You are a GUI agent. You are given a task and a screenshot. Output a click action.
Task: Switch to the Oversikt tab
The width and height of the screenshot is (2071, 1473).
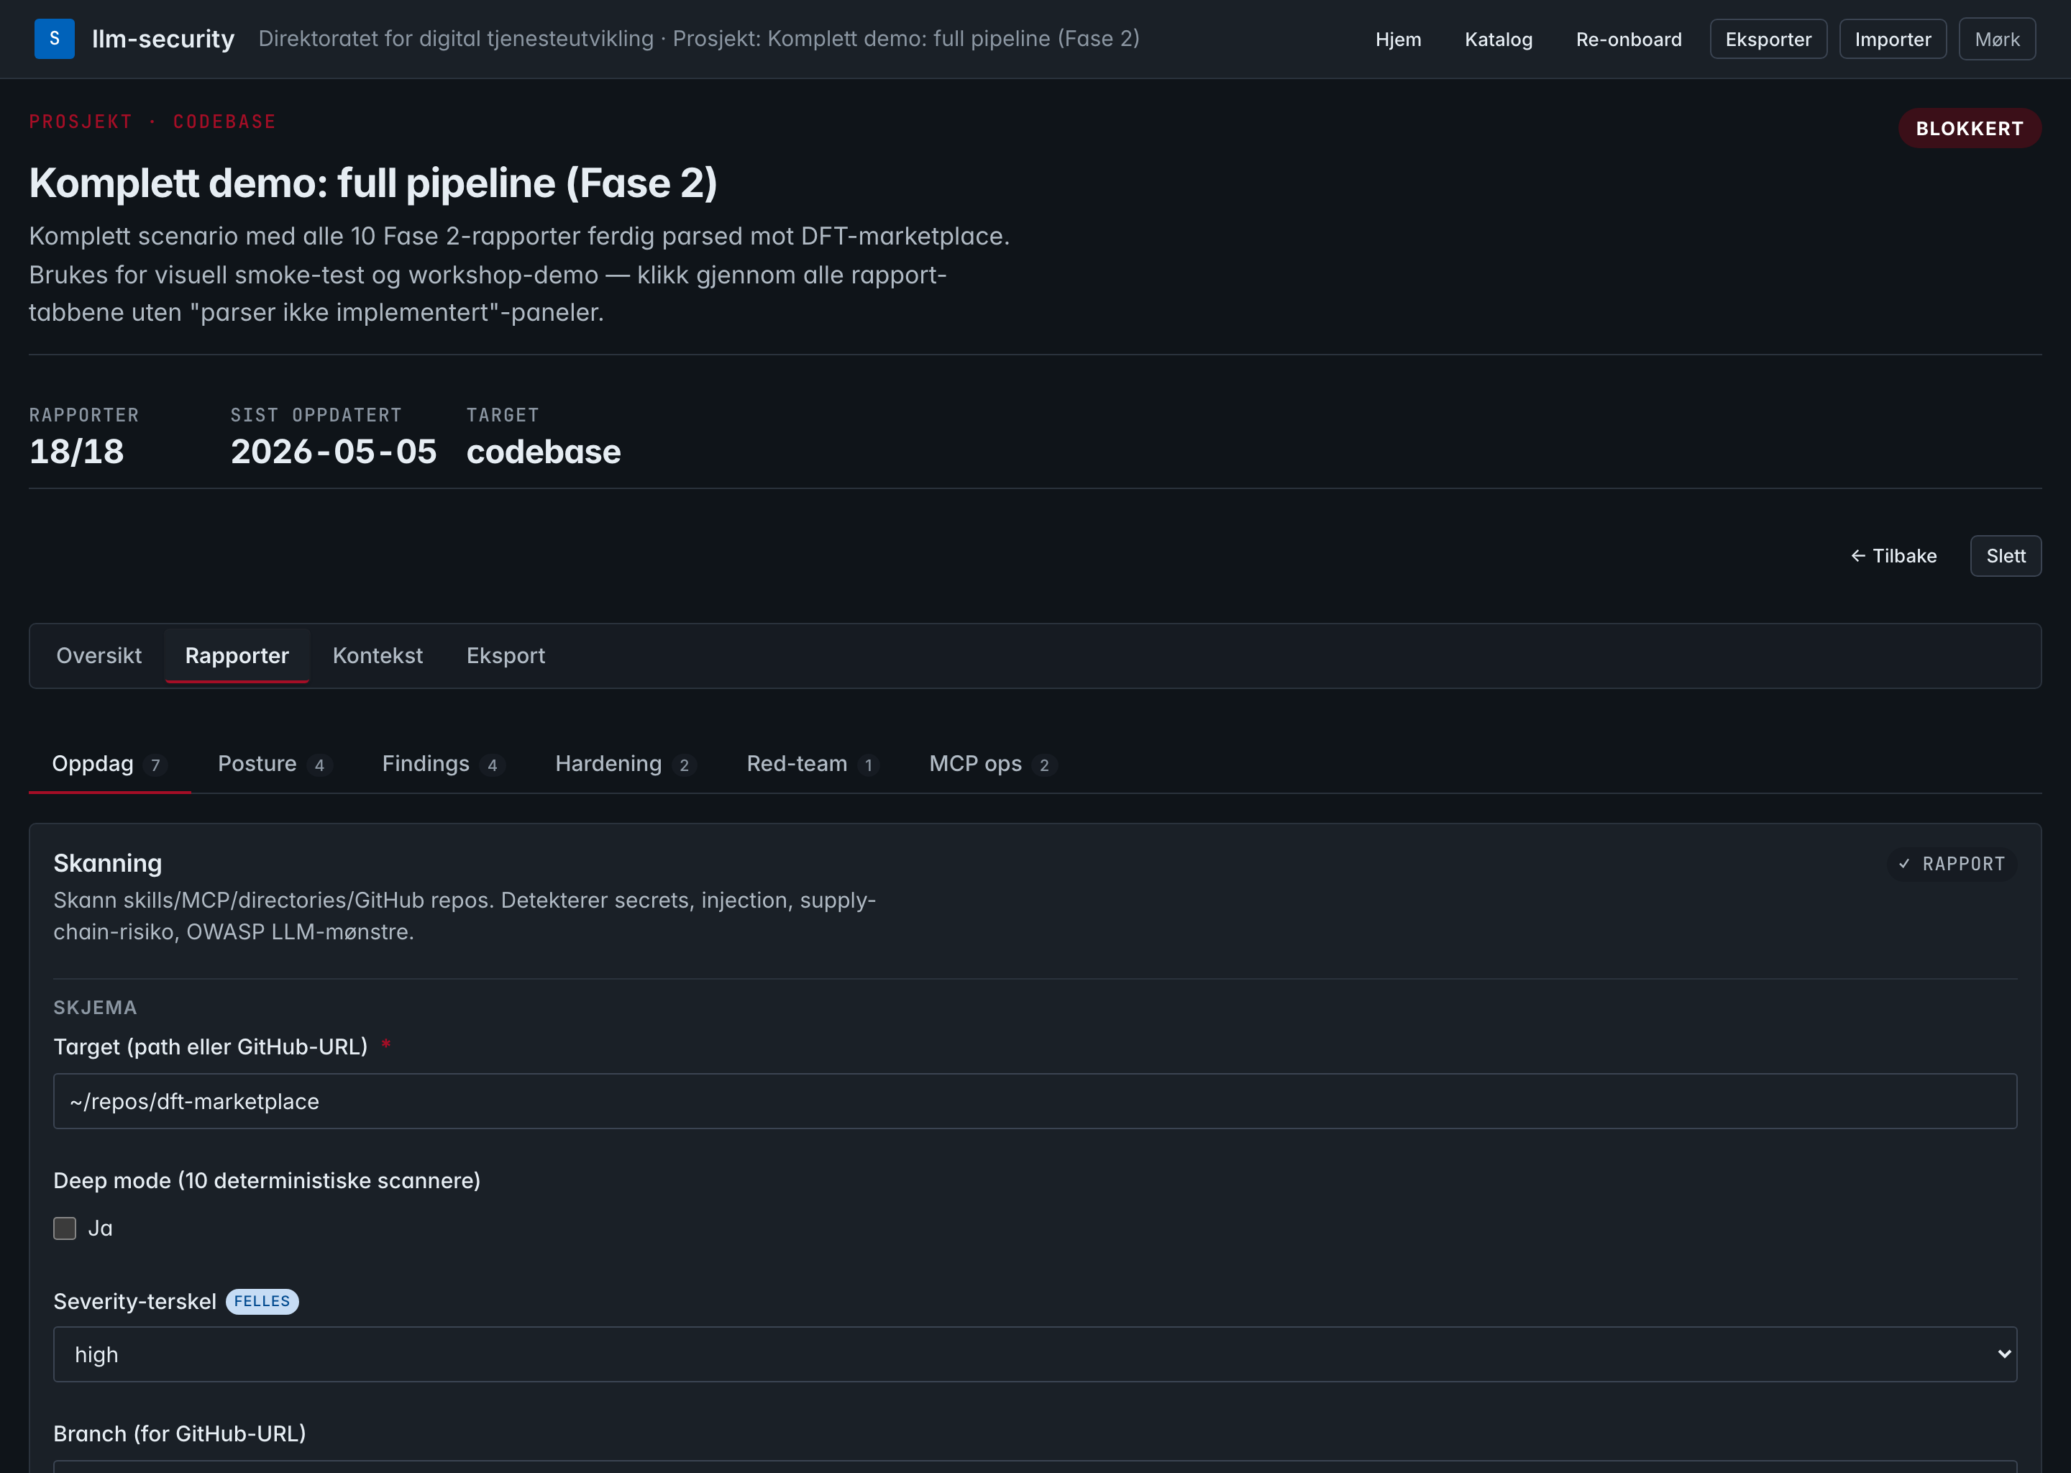[x=99, y=656]
